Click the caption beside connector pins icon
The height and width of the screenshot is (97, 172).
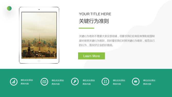119,82
